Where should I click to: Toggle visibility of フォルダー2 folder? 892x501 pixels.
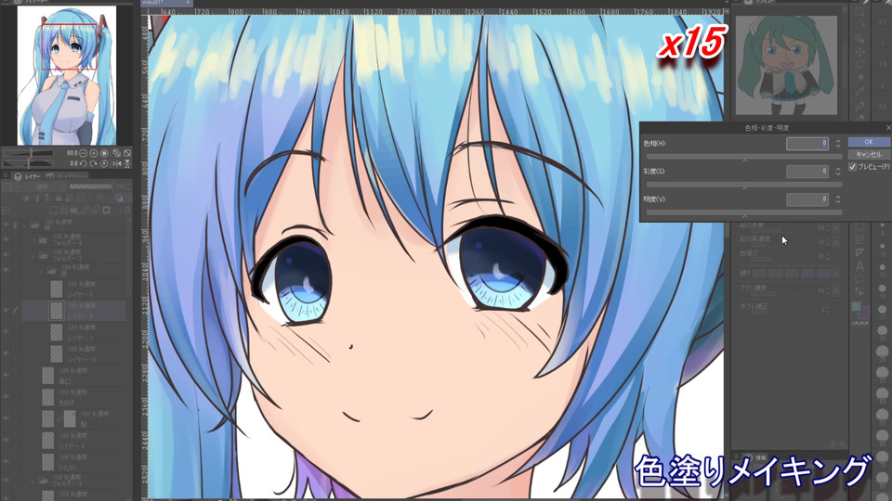pos(6,254)
